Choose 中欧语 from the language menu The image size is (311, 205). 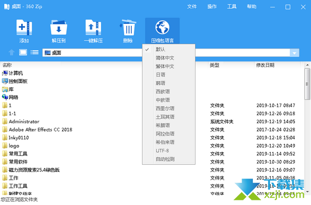click(x=169, y=100)
